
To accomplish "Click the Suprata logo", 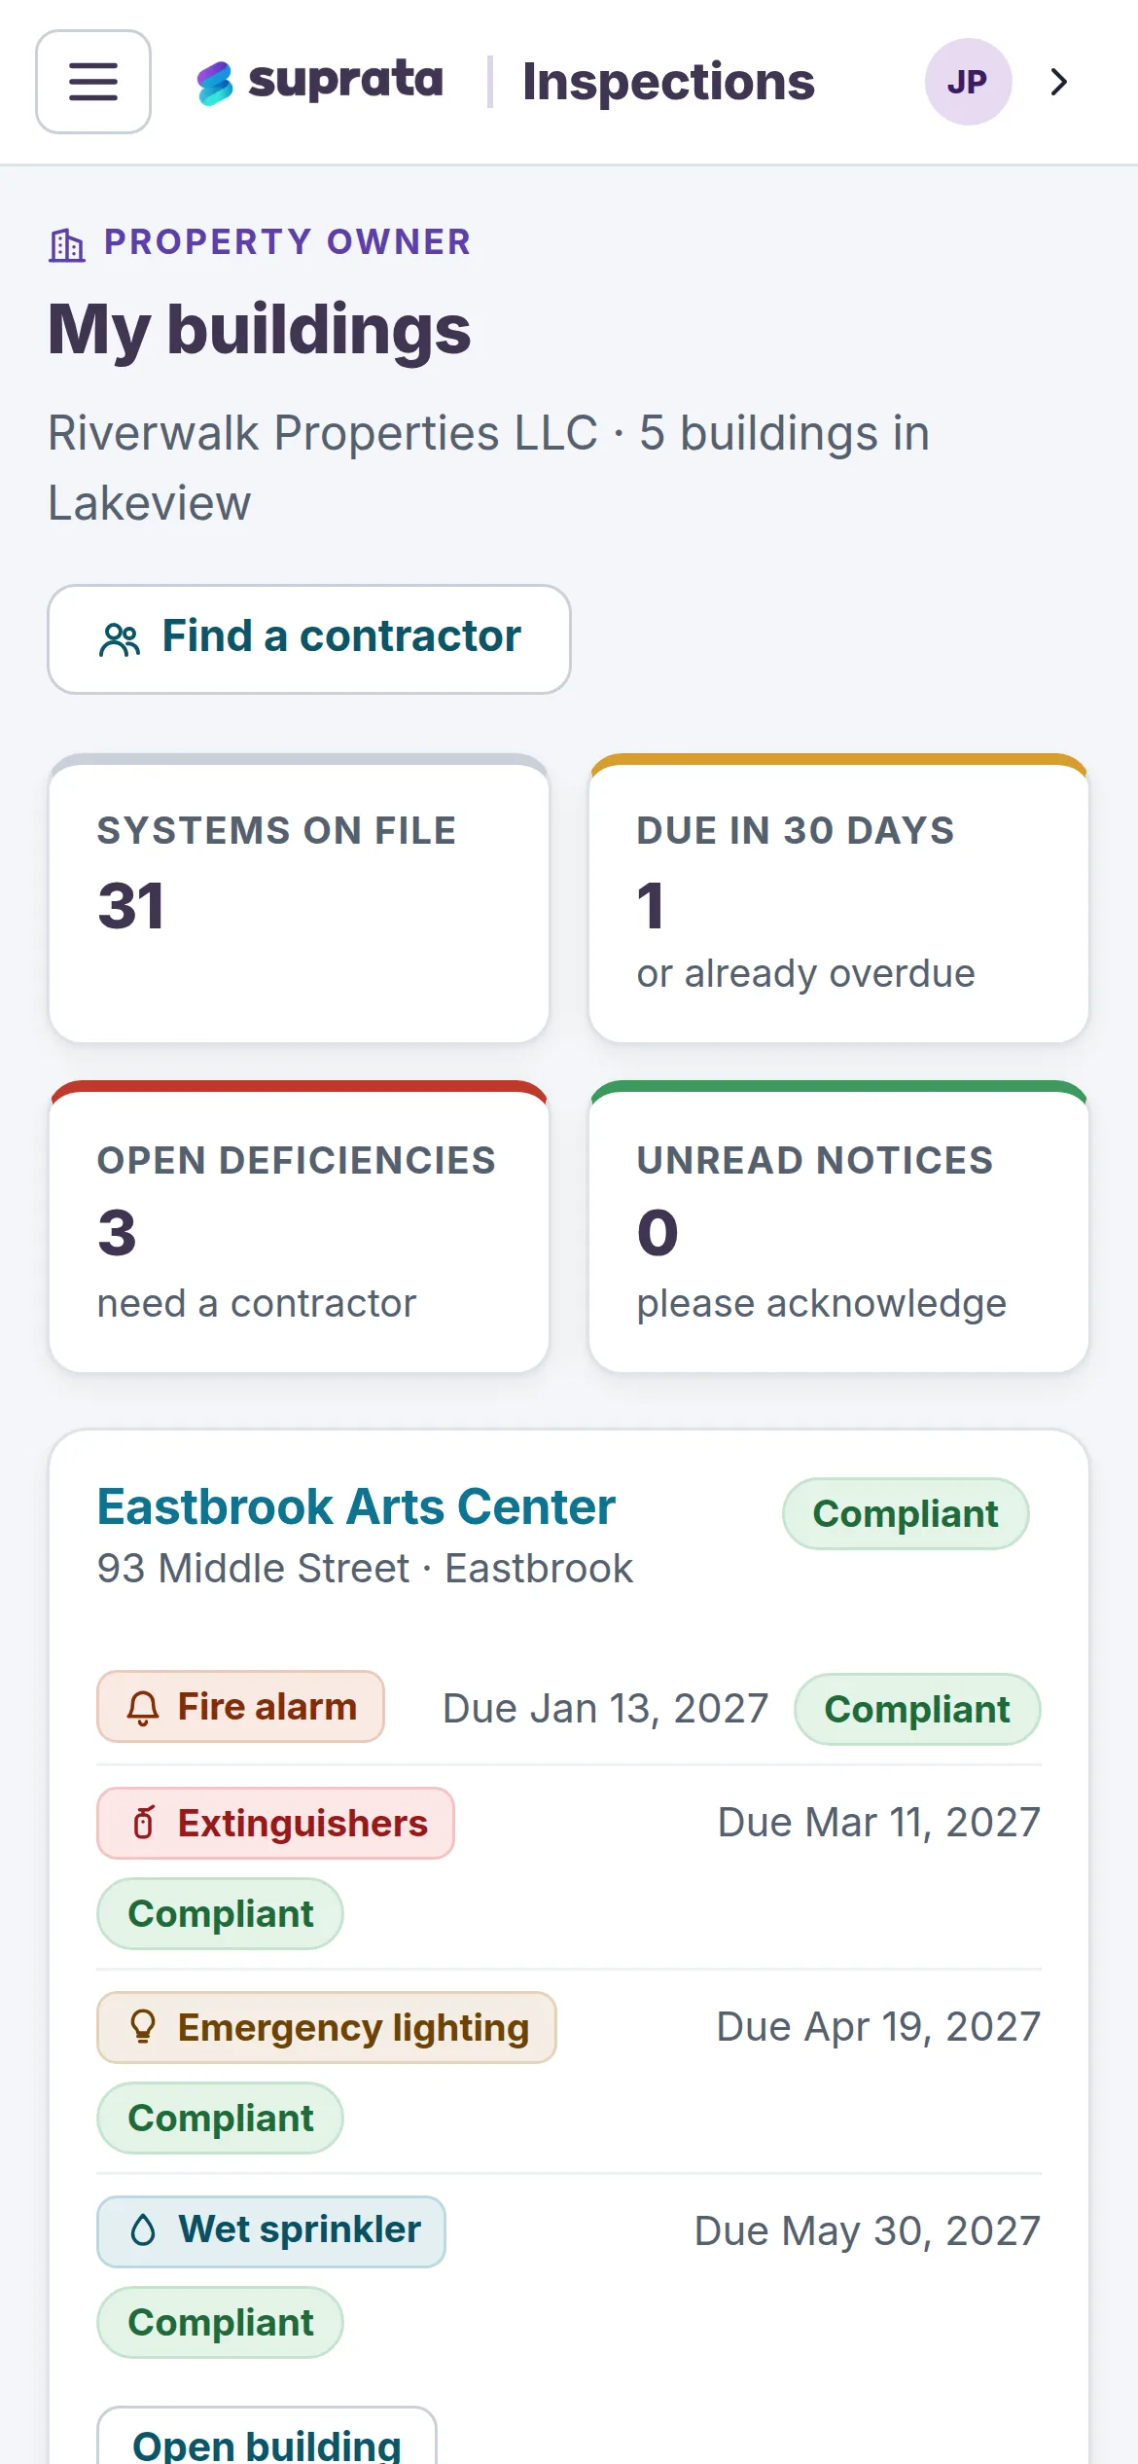I will [319, 82].
